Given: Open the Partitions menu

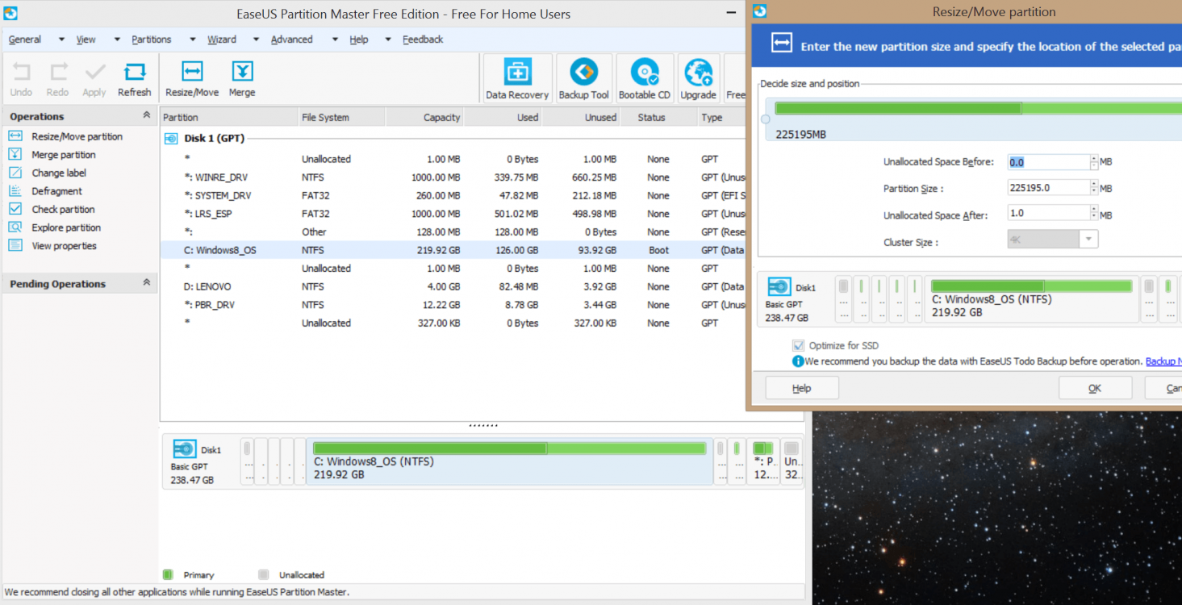Looking at the screenshot, I should 152,40.
